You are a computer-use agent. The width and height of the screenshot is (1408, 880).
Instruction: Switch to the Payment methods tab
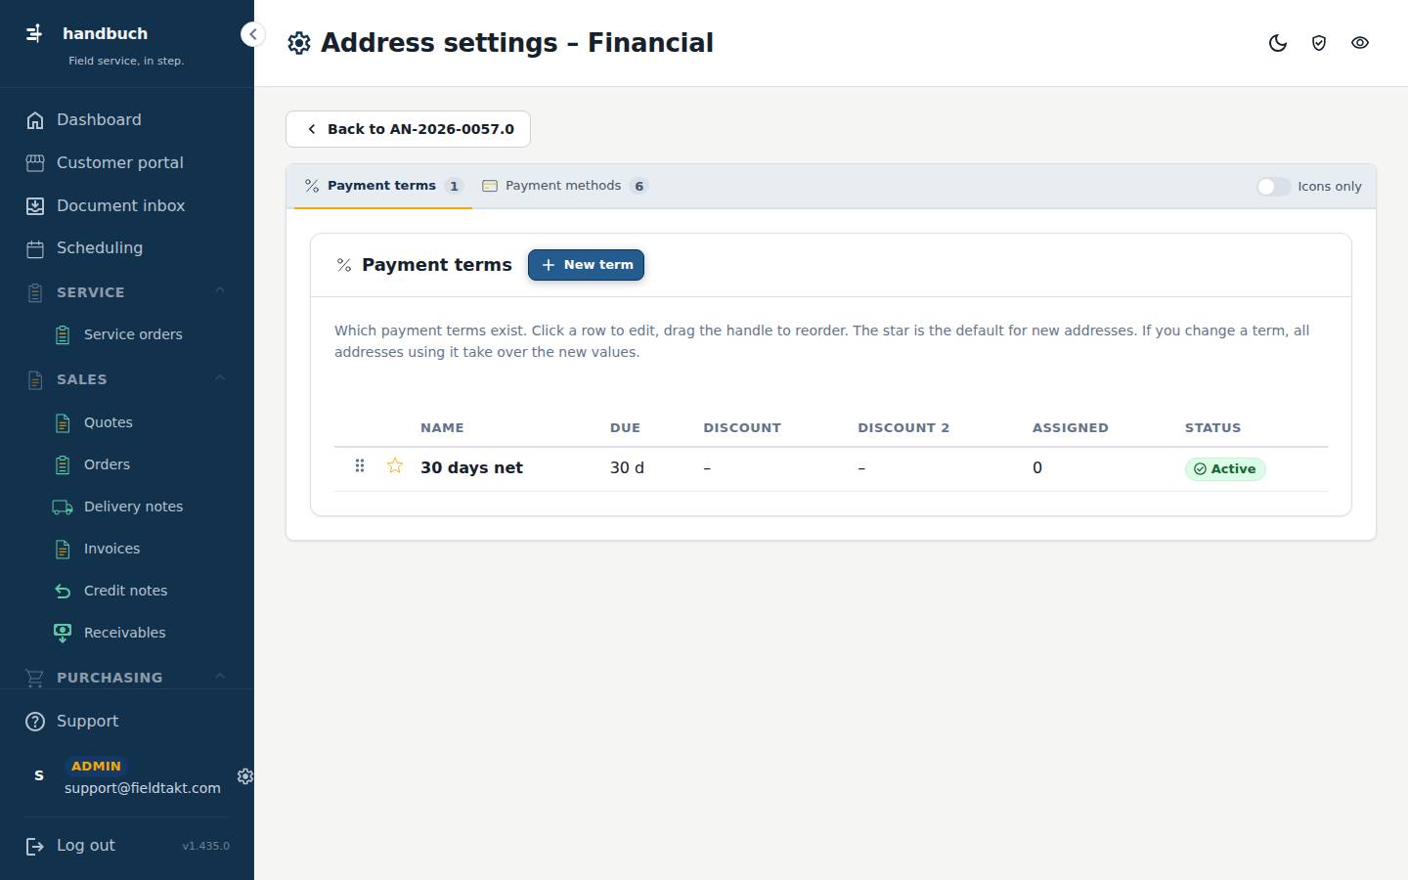(x=565, y=186)
